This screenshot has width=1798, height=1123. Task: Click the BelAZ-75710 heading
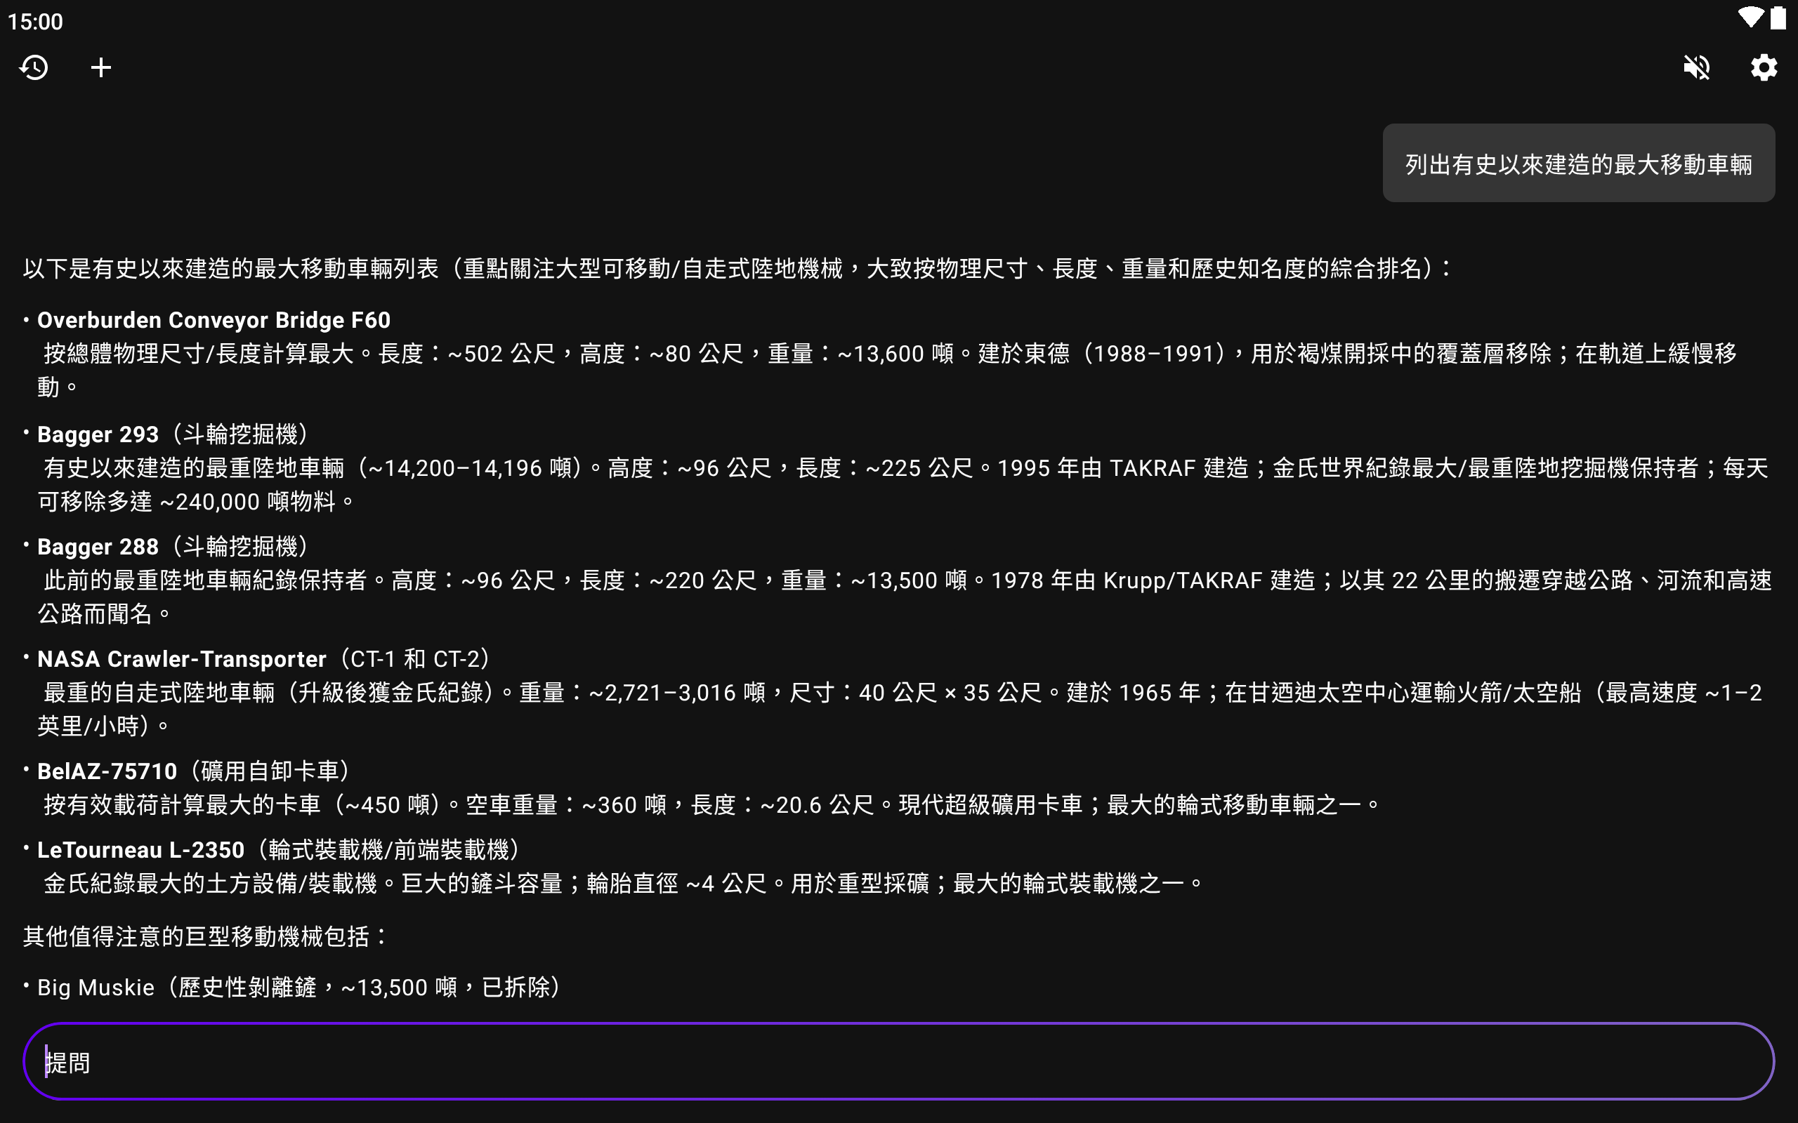pyautogui.click(x=107, y=771)
